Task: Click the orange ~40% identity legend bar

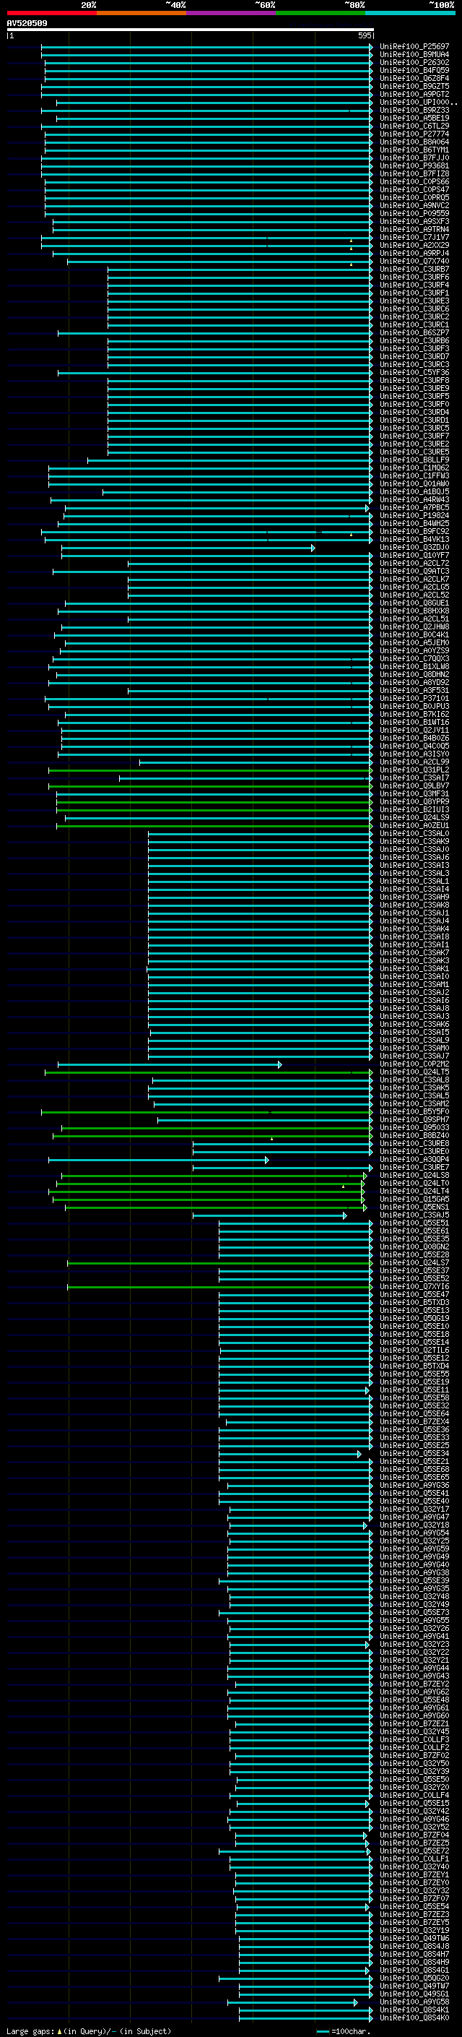Action: 141,13
